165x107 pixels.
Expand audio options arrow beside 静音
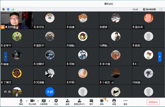tap(27, 101)
